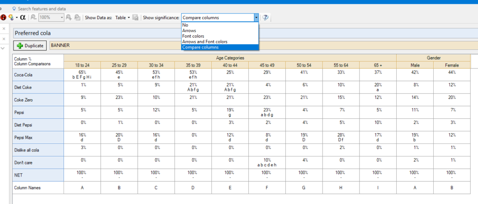
Task: Select the Age Categories header
Action: (x=230, y=58)
